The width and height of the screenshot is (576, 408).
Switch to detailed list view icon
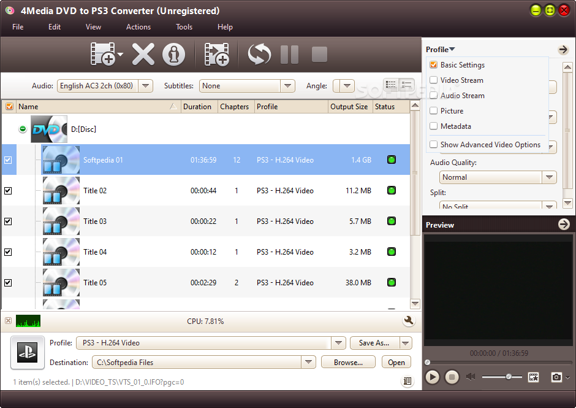(x=391, y=85)
